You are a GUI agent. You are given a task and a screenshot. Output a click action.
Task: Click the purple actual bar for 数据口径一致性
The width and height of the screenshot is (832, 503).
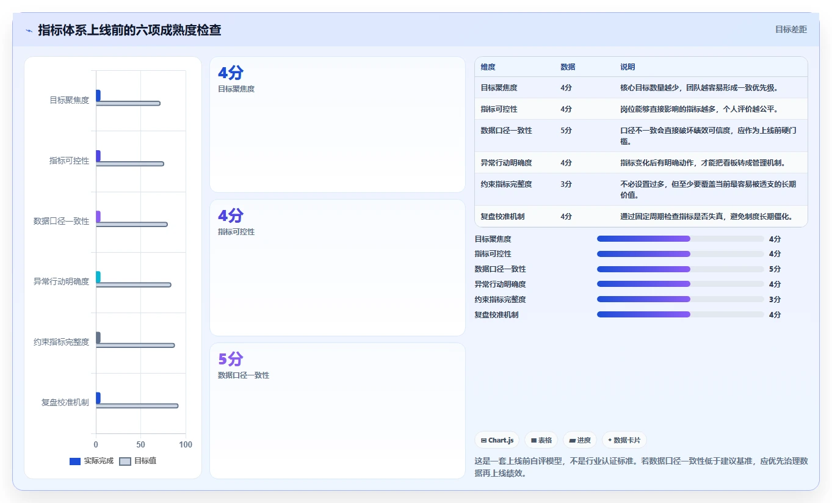98,217
